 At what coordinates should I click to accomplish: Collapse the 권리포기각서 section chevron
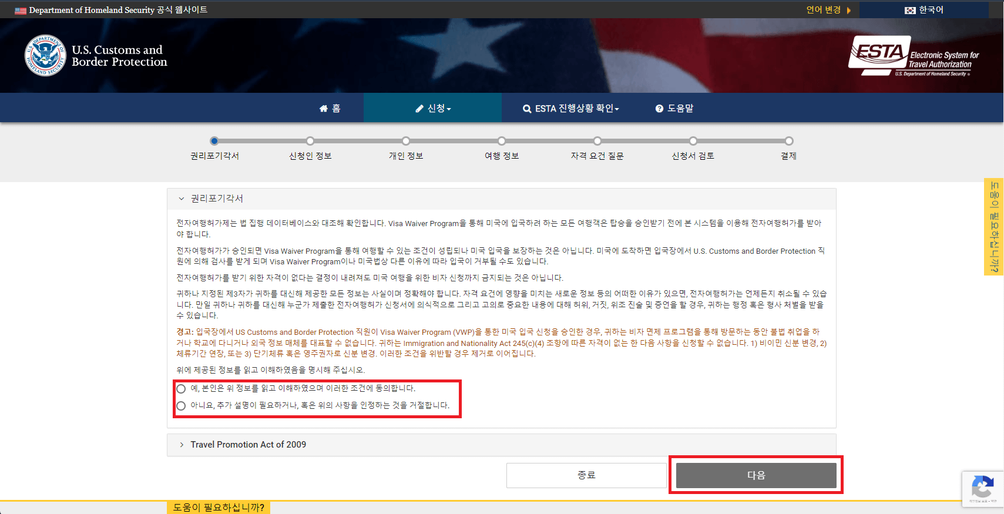pos(182,199)
